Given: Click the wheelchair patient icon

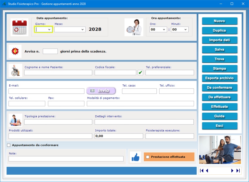Looking at the screenshot, I should 16,70.
